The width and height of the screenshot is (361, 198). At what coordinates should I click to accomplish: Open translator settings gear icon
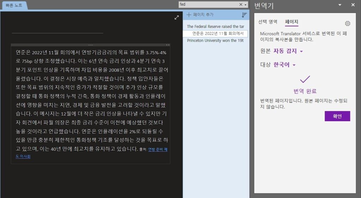tap(348, 23)
